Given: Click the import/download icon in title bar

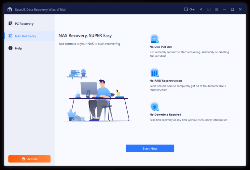Looking at the screenshot, I should [x=209, y=9].
